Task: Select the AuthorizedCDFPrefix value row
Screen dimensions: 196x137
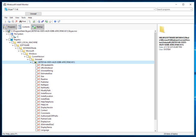Action: pos(49,116)
